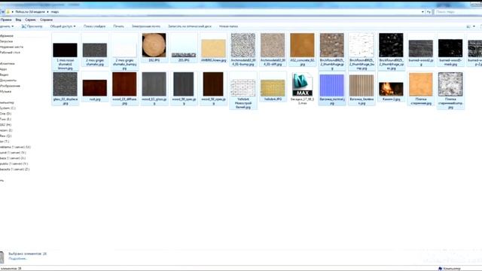Open the view options dropdown arrow

coord(474,26)
